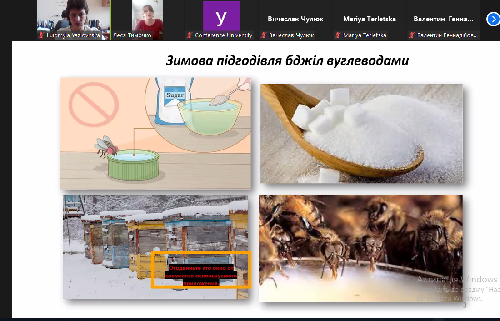
Task: Select Леся Тимочко video thumbnail
Action: click(147, 20)
